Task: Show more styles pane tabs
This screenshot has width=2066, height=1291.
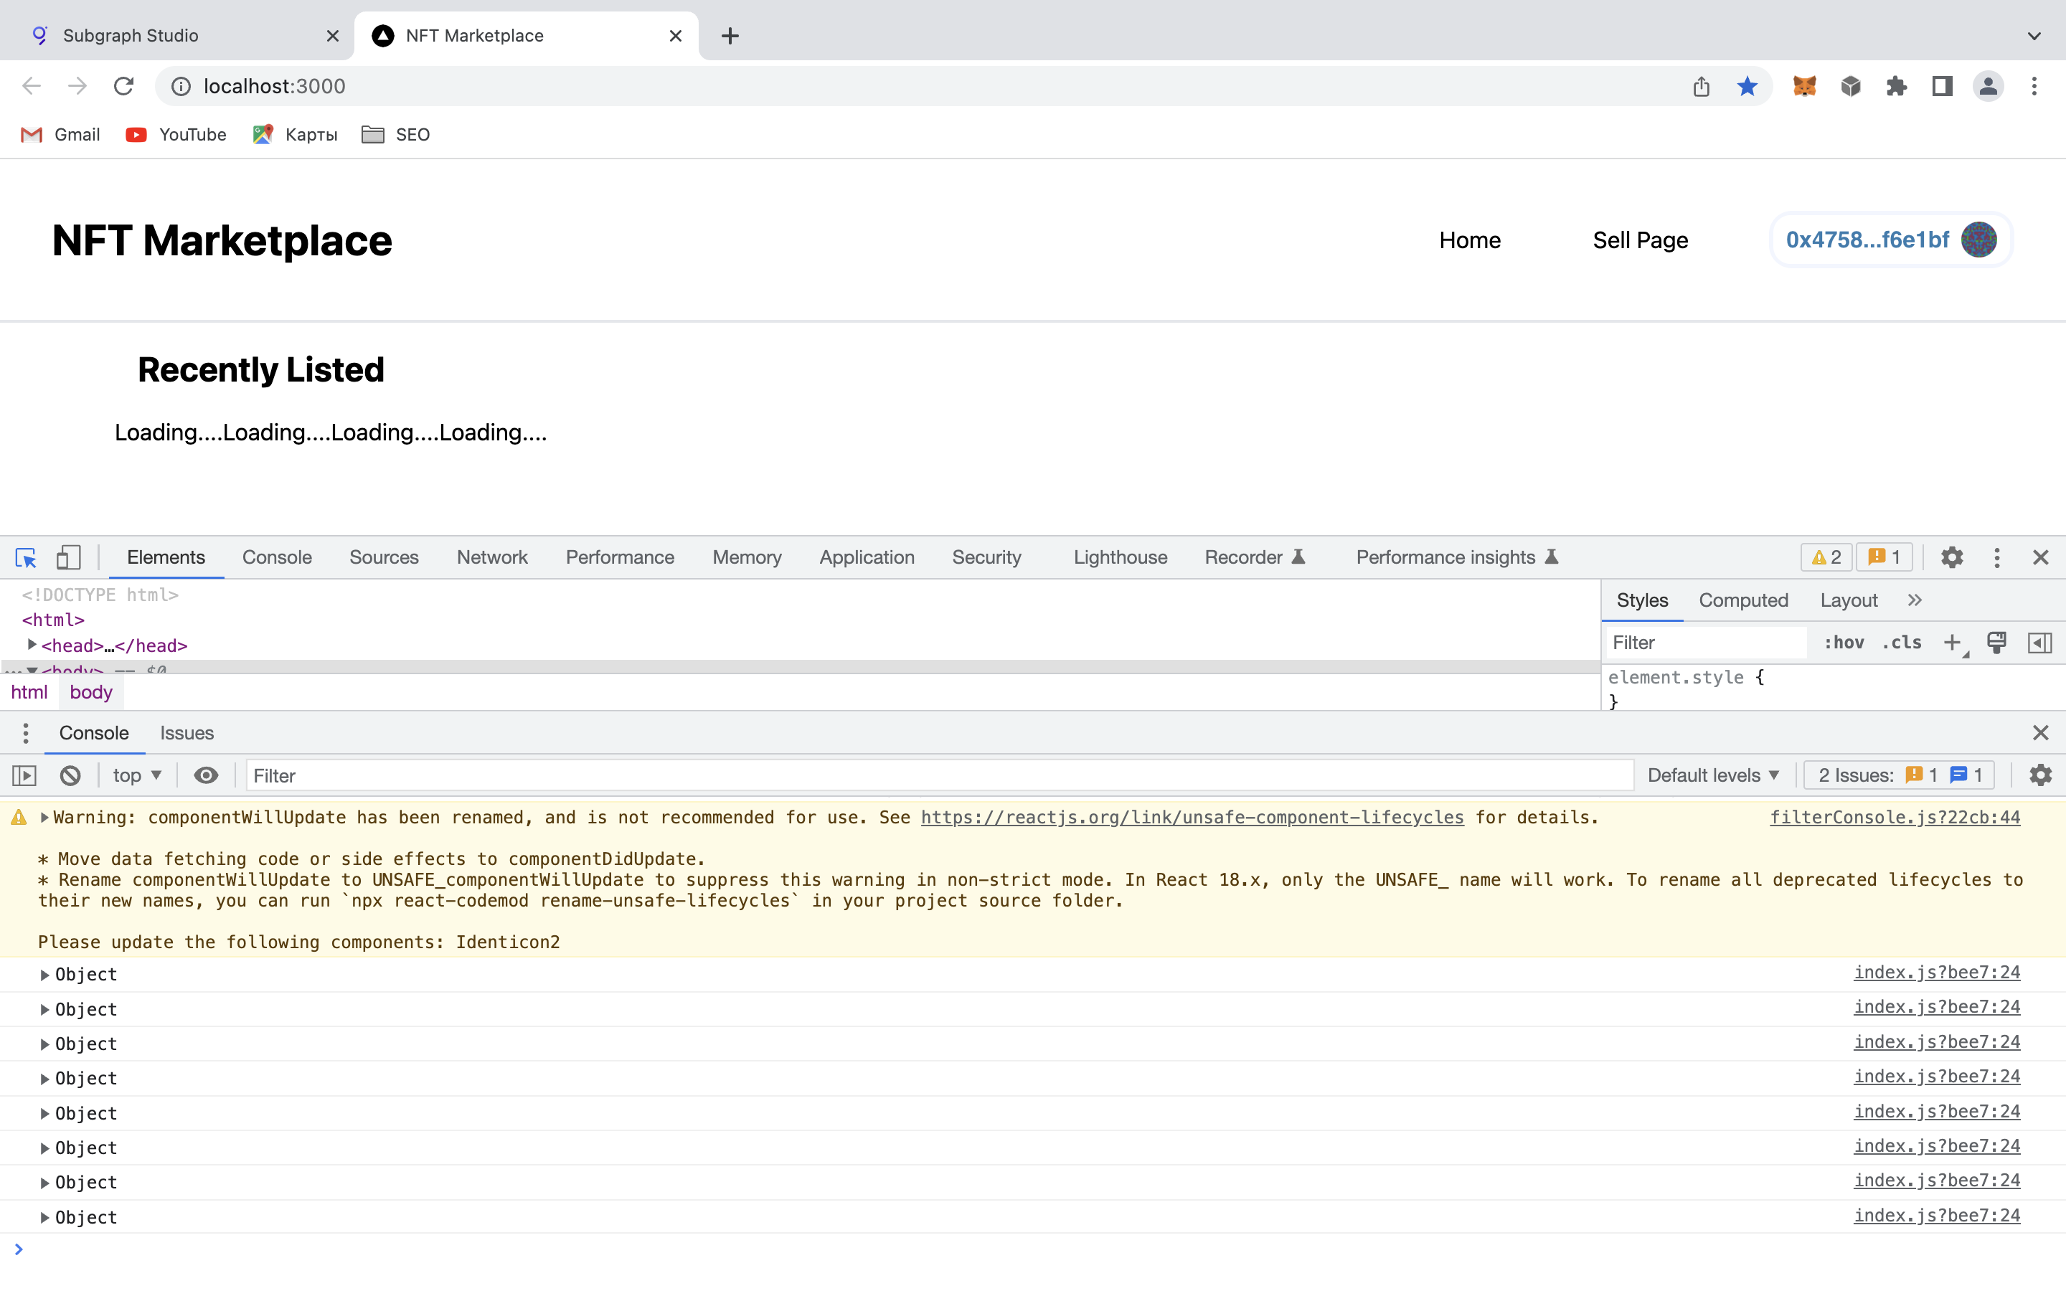Action: click(x=1914, y=600)
